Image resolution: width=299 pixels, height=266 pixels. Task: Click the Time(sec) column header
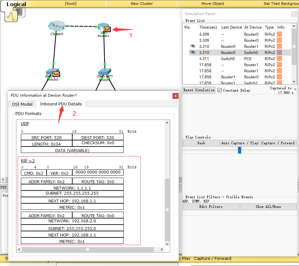208,27
